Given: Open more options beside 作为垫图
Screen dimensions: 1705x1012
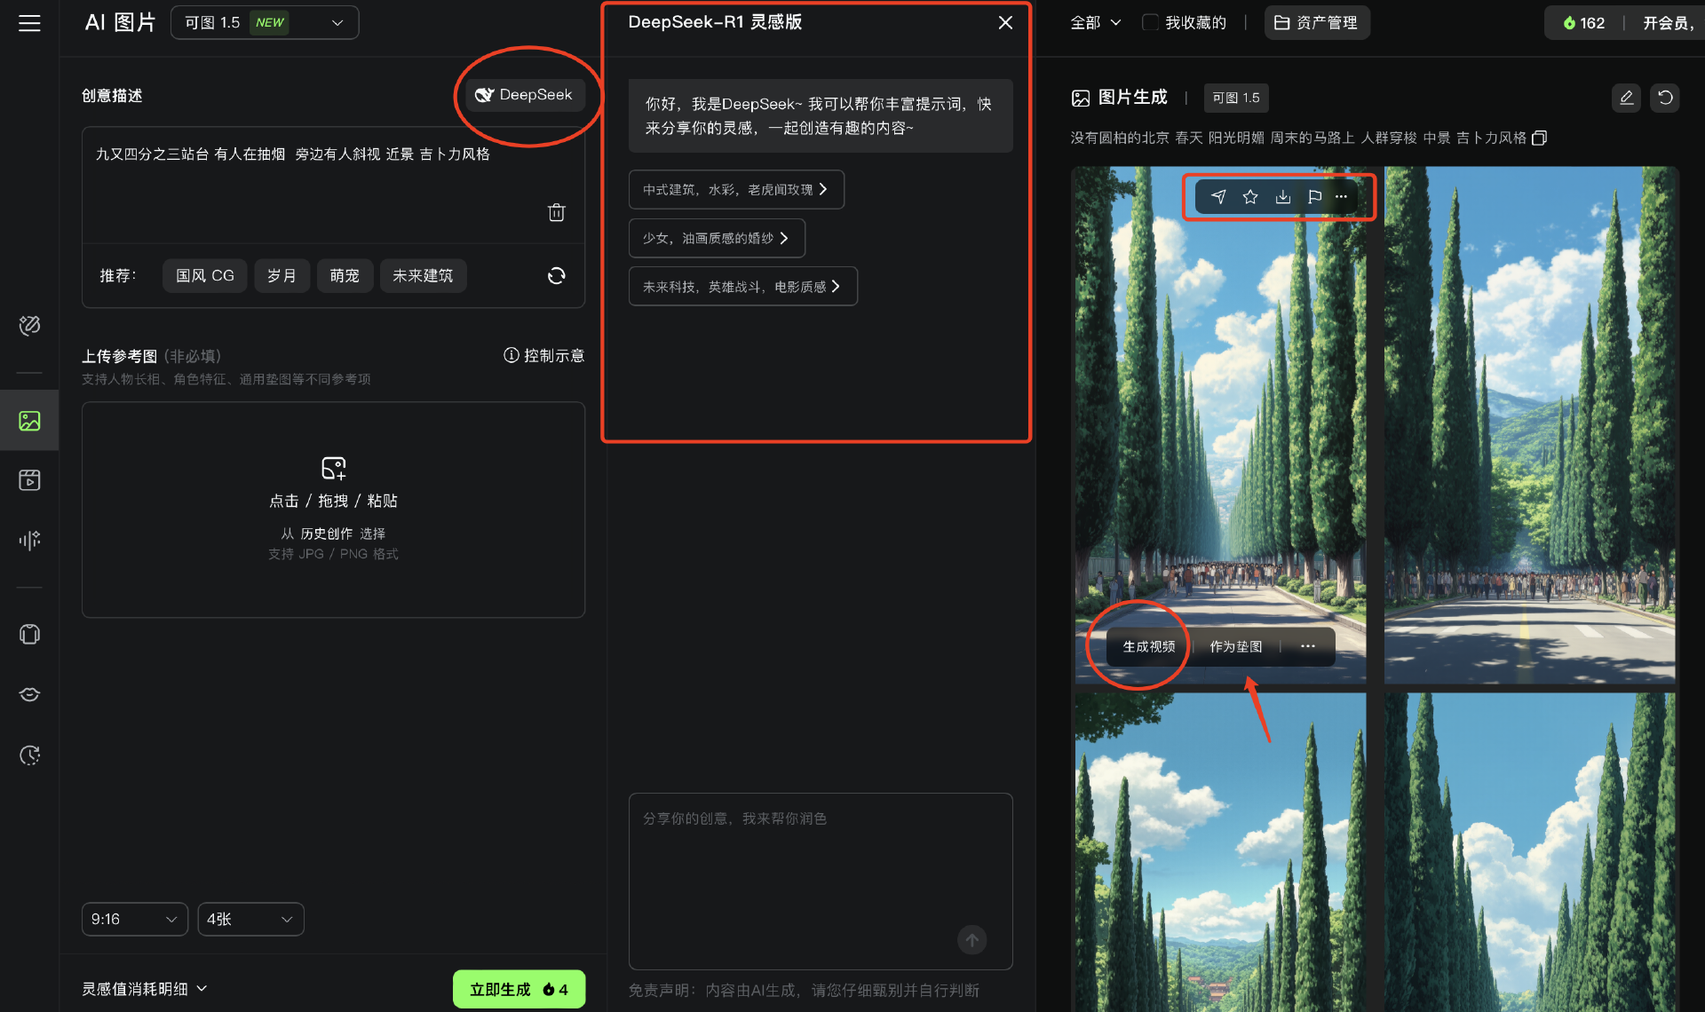Looking at the screenshot, I should point(1308,647).
